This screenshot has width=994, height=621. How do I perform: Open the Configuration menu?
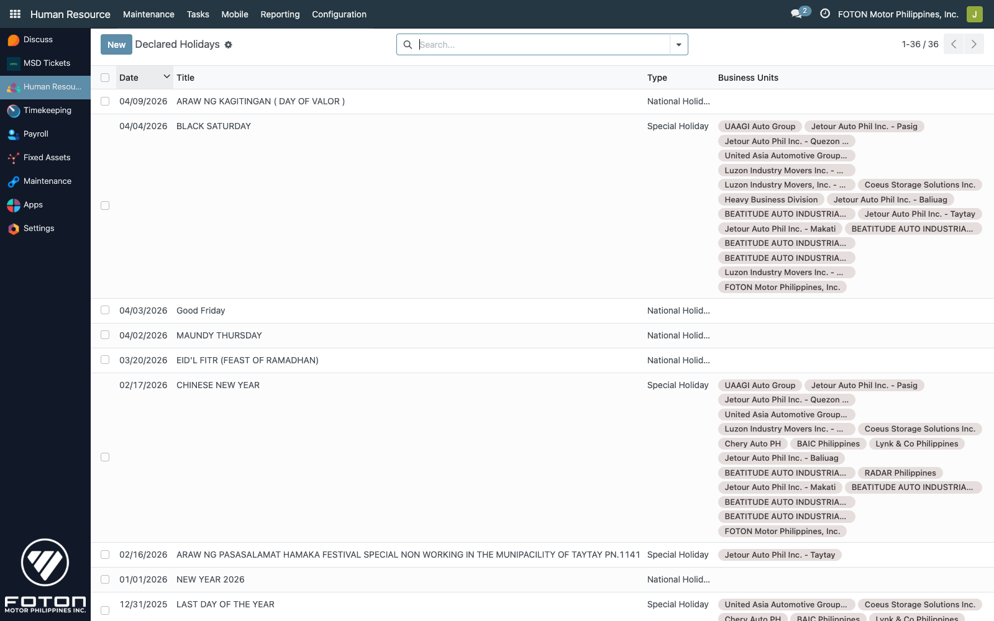click(339, 14)
